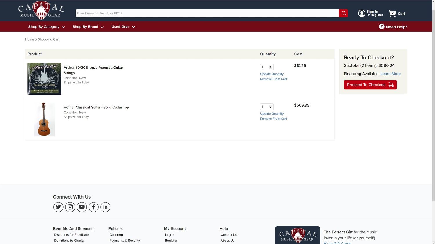Focus the keyword search input field
Viewport: 435px width, 244px height.
[207, 13]
